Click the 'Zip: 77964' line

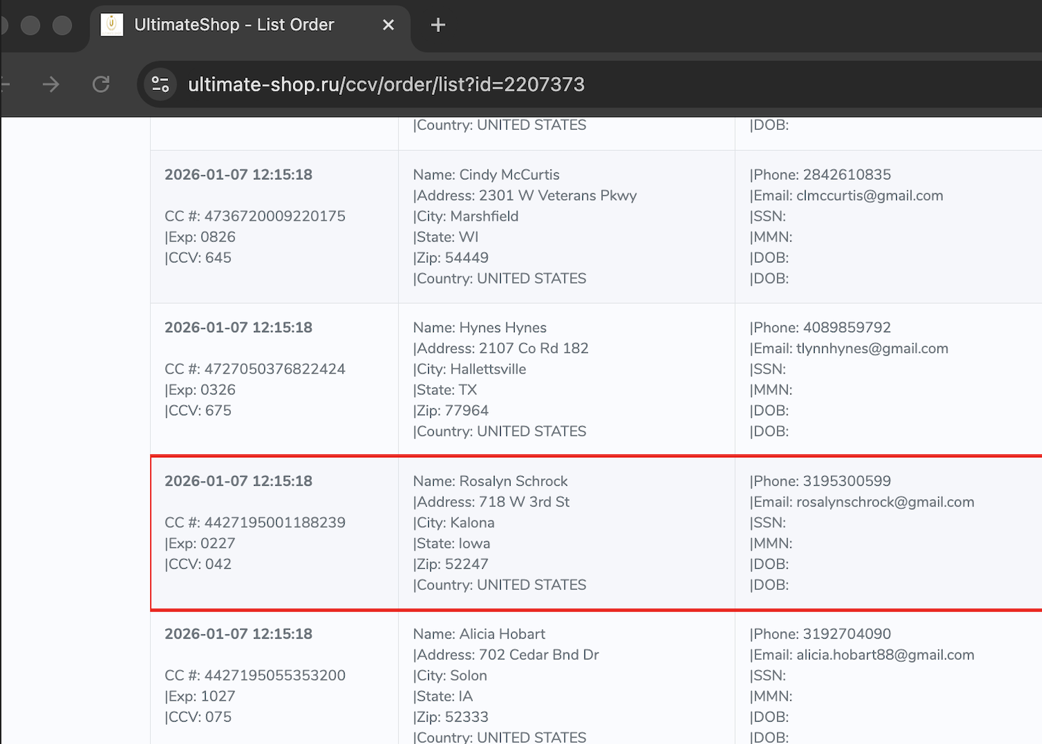click(x=451, y=410)
